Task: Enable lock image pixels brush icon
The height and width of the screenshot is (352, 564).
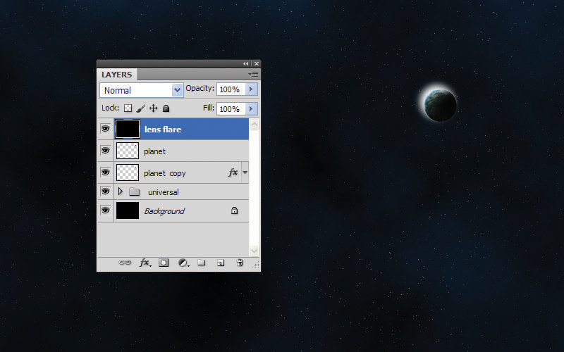Action: coord(140,108)
